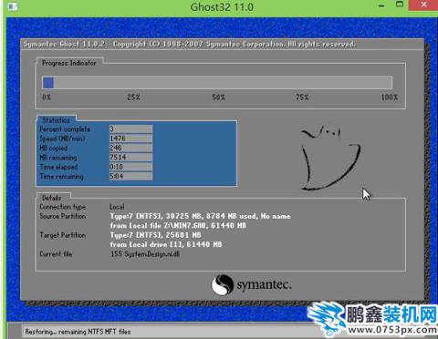Click the Symantec yin-yang logo

tap(223, 284)
